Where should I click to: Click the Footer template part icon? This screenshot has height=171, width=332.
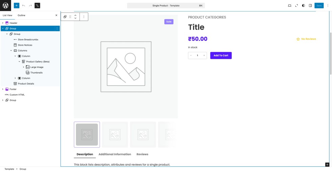[x=7, y=89]
